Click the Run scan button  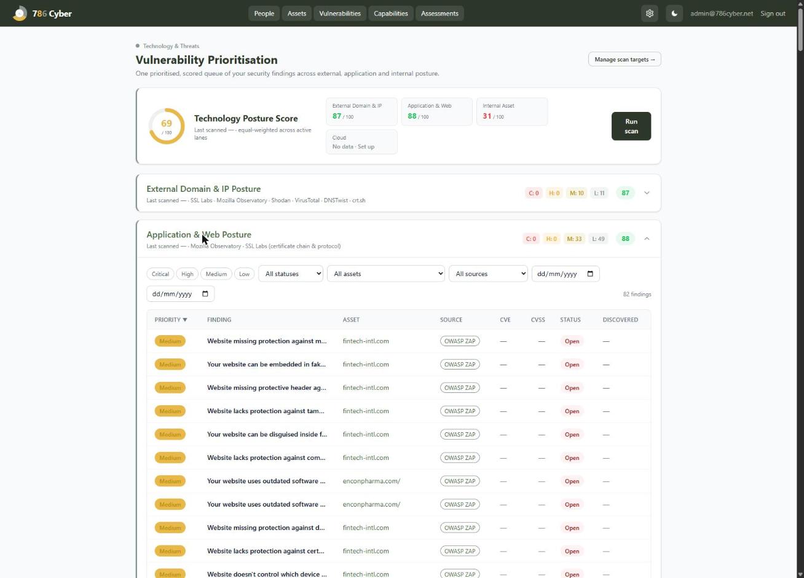coord(631,126)
